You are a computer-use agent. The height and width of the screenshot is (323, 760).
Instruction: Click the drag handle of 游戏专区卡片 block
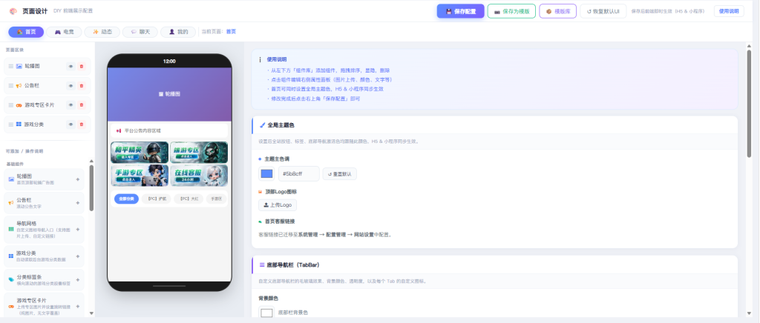click(10, 105)
